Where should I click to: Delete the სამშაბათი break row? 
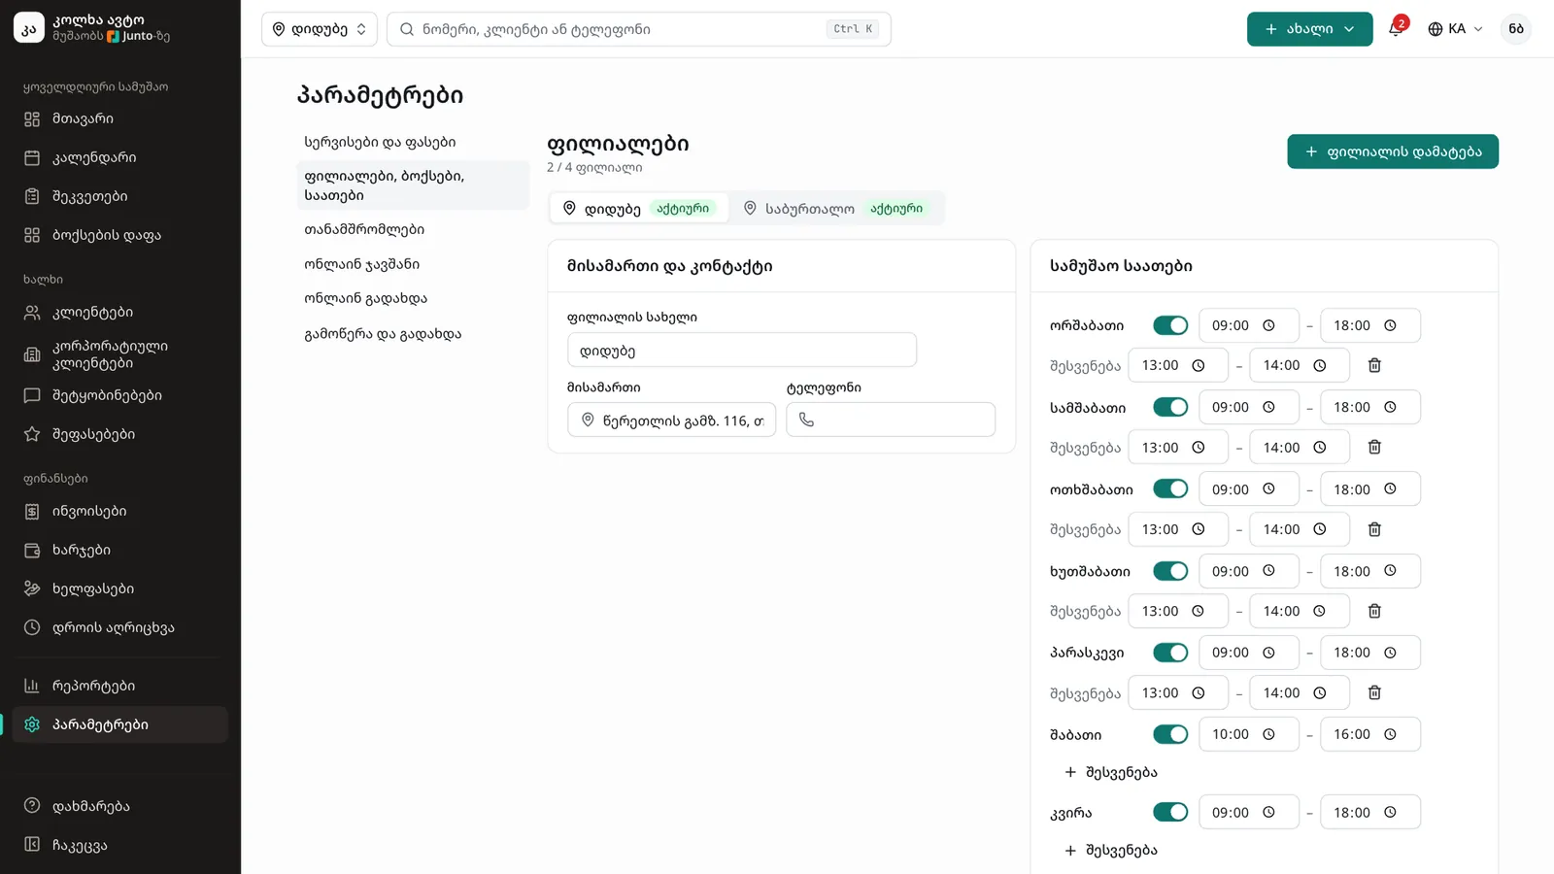pyautogui.click(x=1374, y=447)
